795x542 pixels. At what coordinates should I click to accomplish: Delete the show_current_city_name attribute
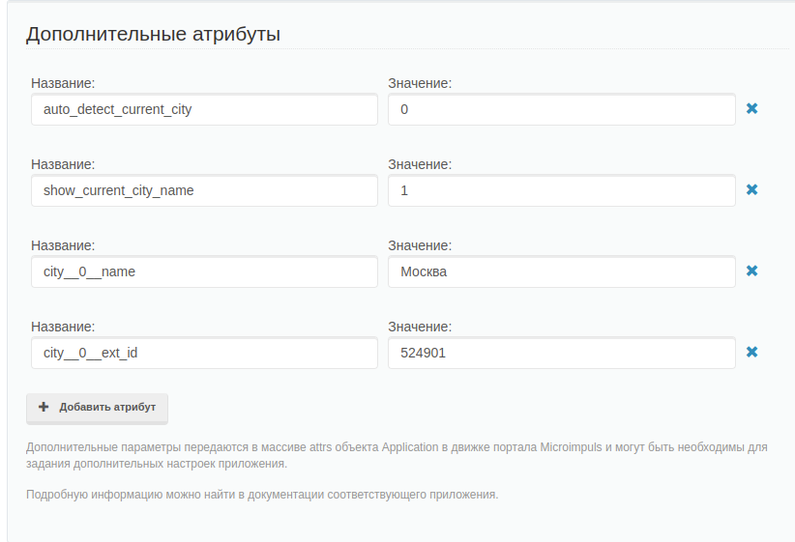click(x=751, y=189)
